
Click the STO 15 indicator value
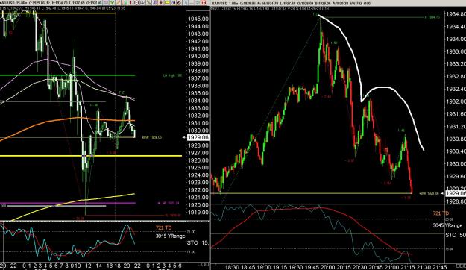point(198,242)
